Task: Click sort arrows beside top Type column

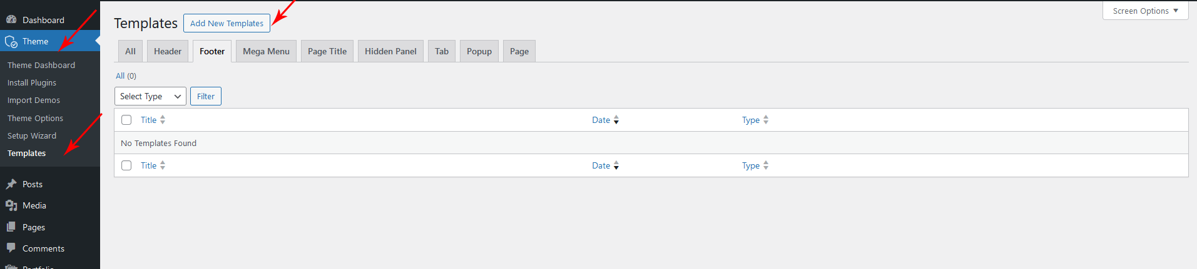Action: pyautogui.click(x=766, y=120)
